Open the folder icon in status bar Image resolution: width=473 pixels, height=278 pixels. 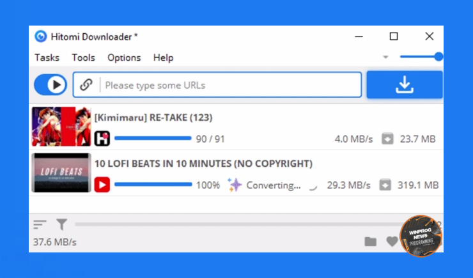371,242
